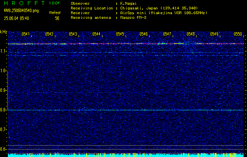This screenshot has width=247, height=157.
Task: Select the version label 1.0.0f
Action: coord(55,3)
